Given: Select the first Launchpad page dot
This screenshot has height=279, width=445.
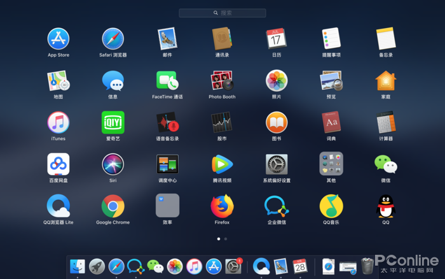Looking at the screenshot, I should click(x=219, y=239).
